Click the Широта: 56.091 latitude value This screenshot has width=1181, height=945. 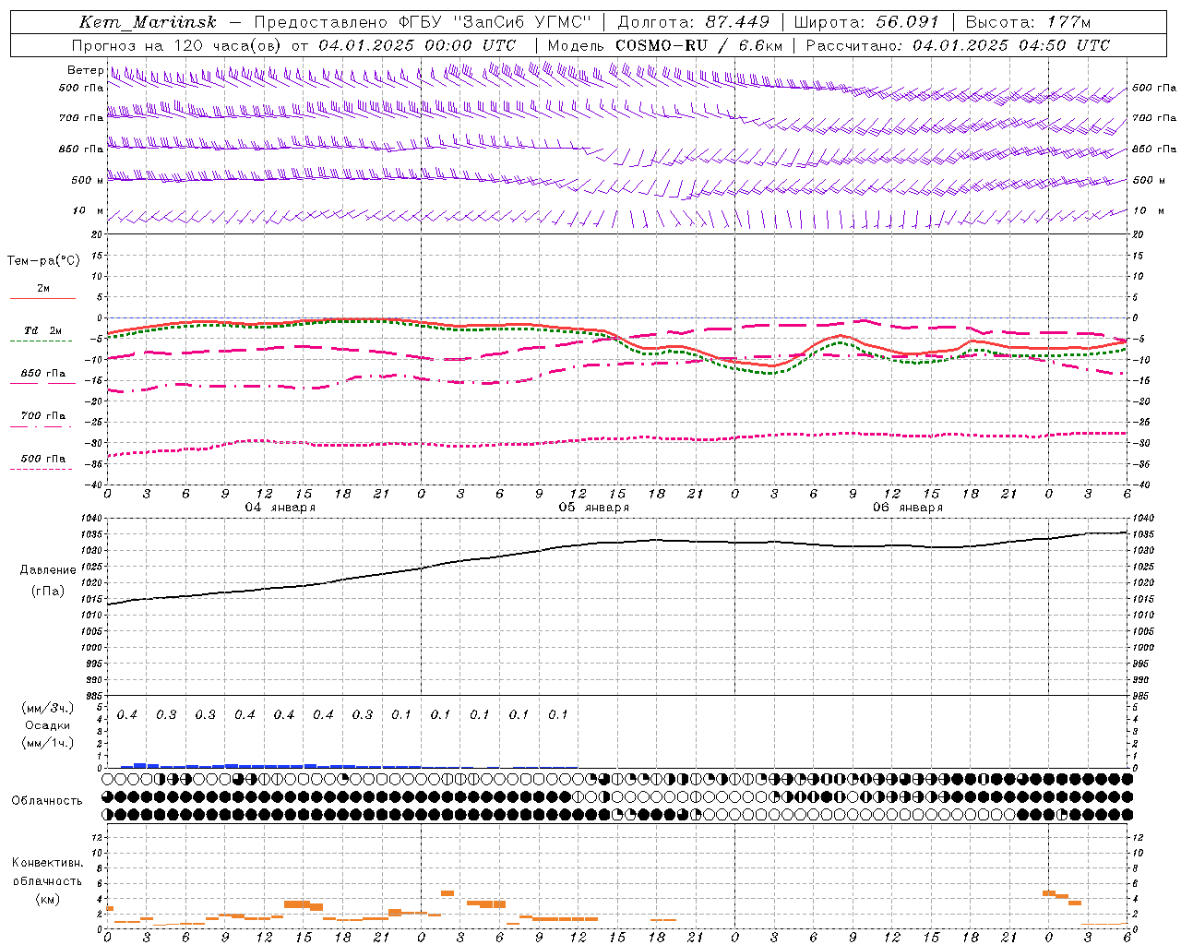pos(866,22)
